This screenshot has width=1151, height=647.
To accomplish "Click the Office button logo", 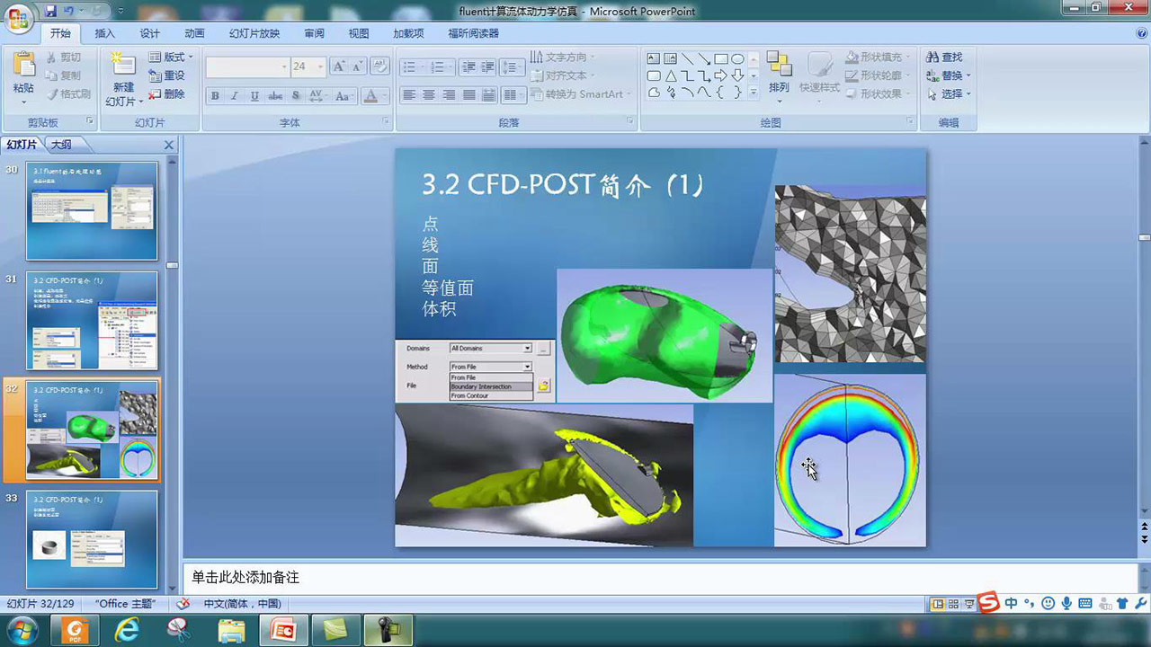I will pyautogui.click(x=18, y=18).
